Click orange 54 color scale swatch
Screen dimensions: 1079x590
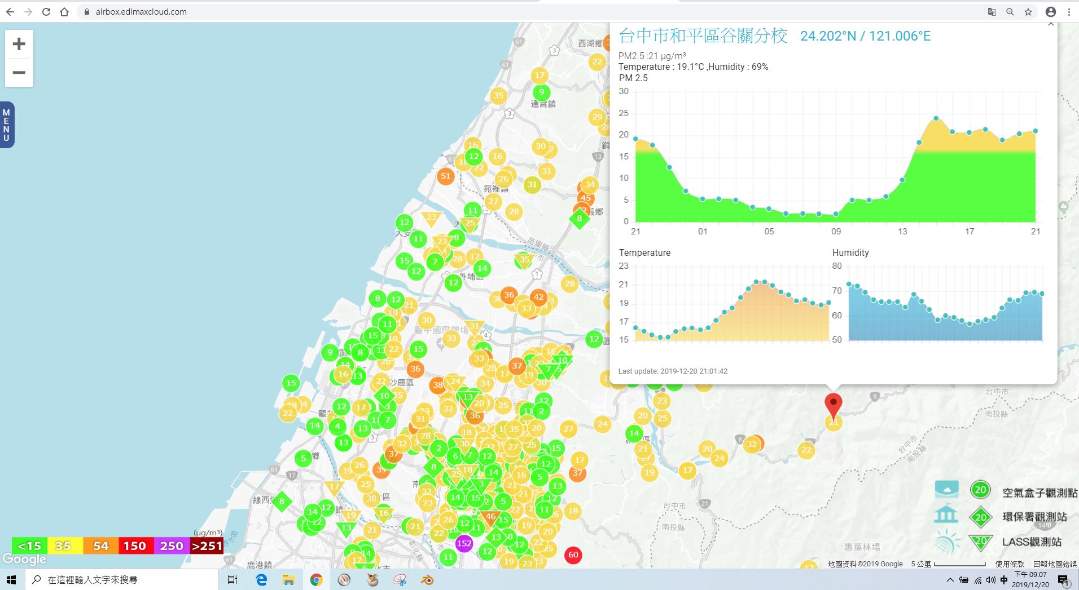(x=100, y=545)
